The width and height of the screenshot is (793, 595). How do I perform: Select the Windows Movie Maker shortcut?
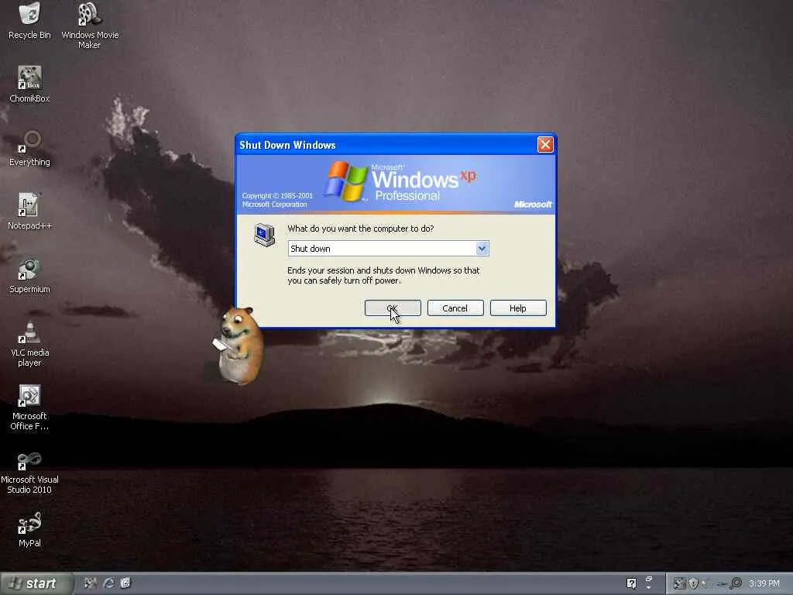coord(90,26)
